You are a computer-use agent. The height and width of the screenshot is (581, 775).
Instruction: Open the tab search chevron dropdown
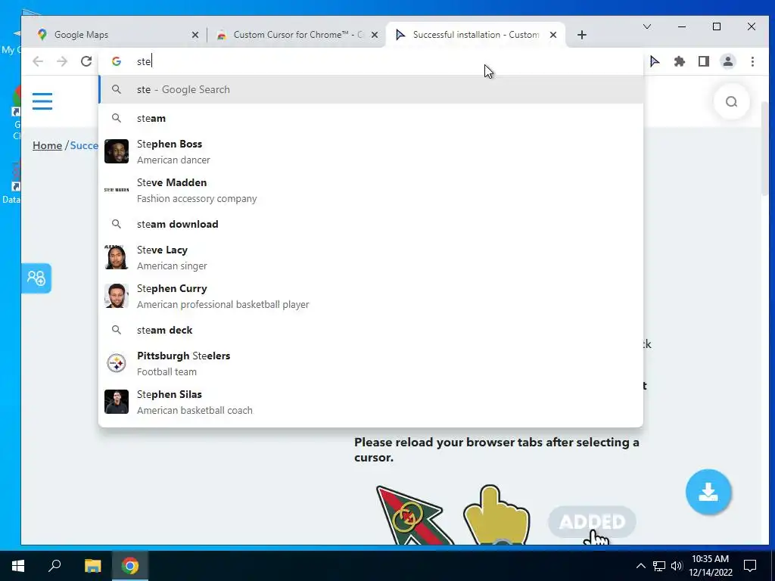[x=646, y=26]
